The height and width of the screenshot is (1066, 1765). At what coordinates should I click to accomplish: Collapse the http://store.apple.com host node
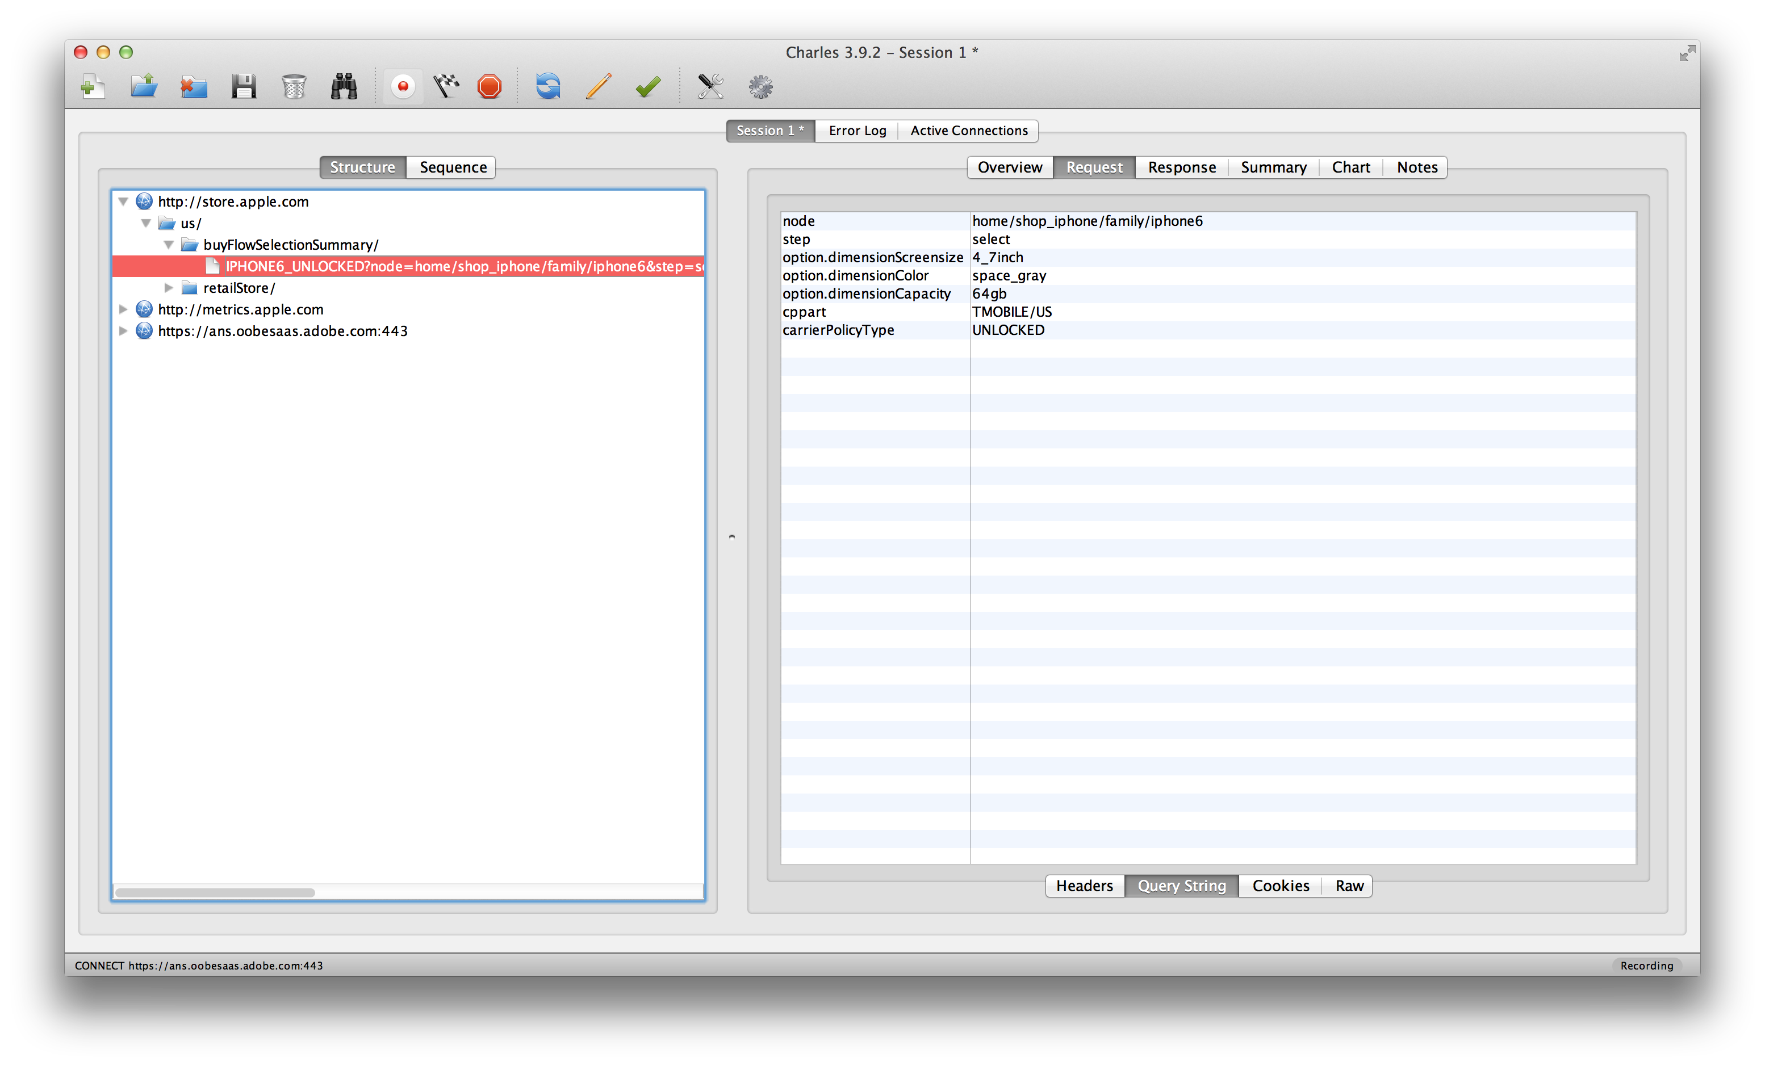[x=123, y=202]
